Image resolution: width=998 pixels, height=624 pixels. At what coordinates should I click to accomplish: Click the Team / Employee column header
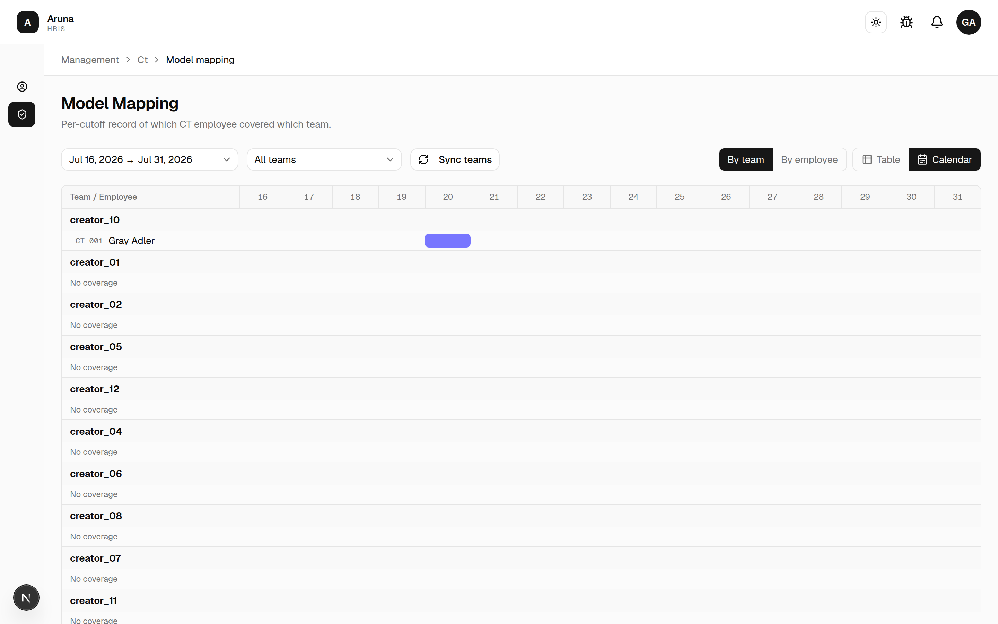pyautogui.click(x=150, y=197)
